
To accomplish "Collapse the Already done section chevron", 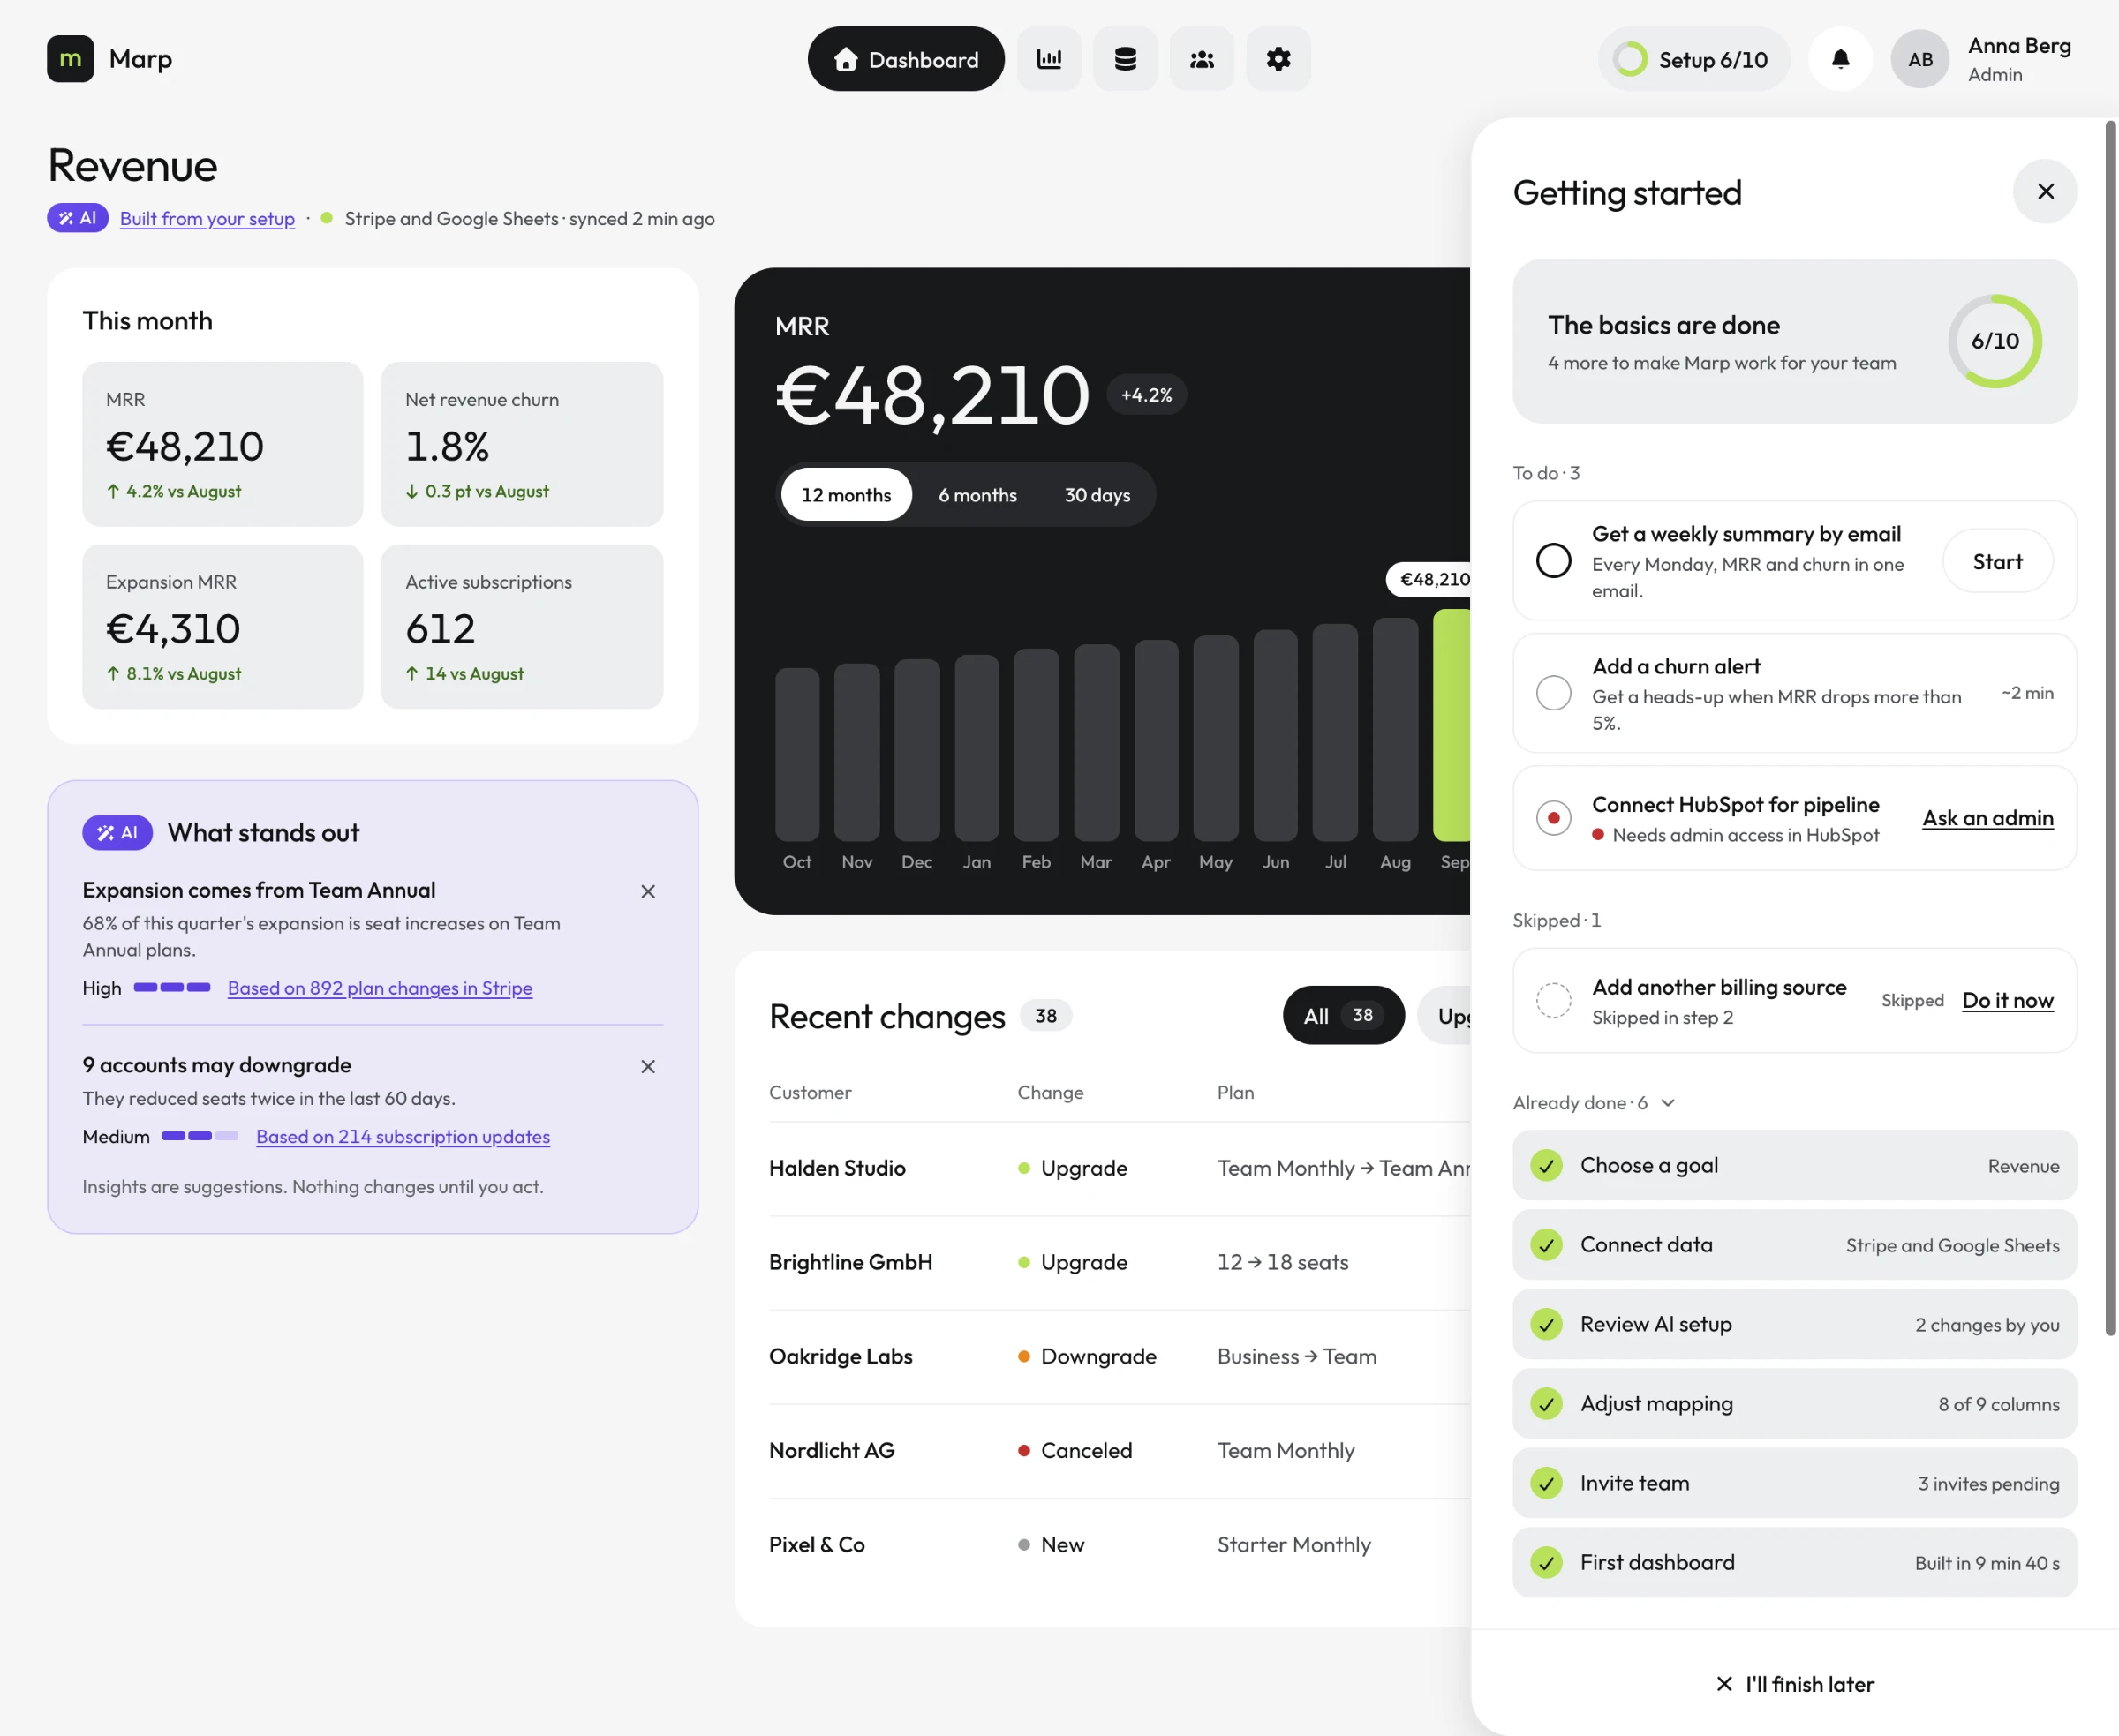I will point(1668,1102).
